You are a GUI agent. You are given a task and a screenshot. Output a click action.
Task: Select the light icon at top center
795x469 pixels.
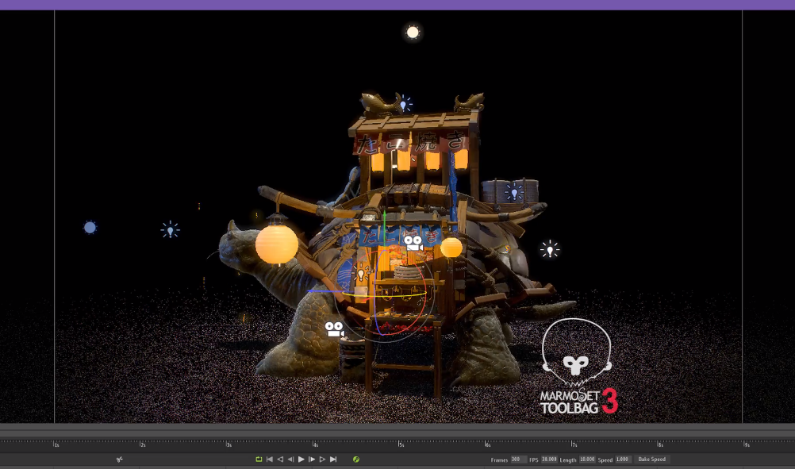pyautogui.click(x=413, y=33)
